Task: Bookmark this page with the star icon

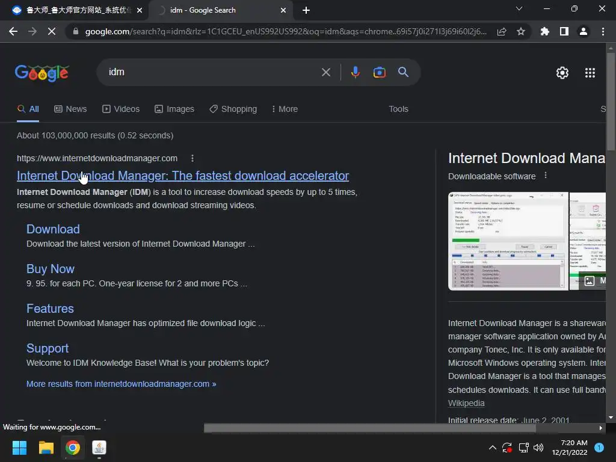Action: point(521,31)
